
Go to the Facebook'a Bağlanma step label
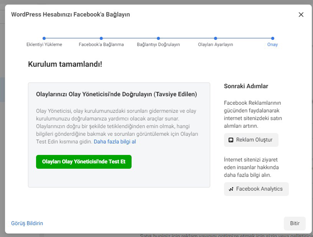[101, 44]
